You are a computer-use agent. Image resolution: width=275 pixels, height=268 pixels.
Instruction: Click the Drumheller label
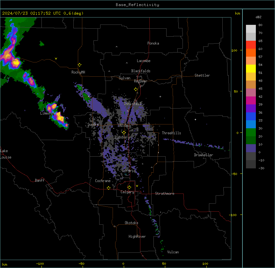204,155
